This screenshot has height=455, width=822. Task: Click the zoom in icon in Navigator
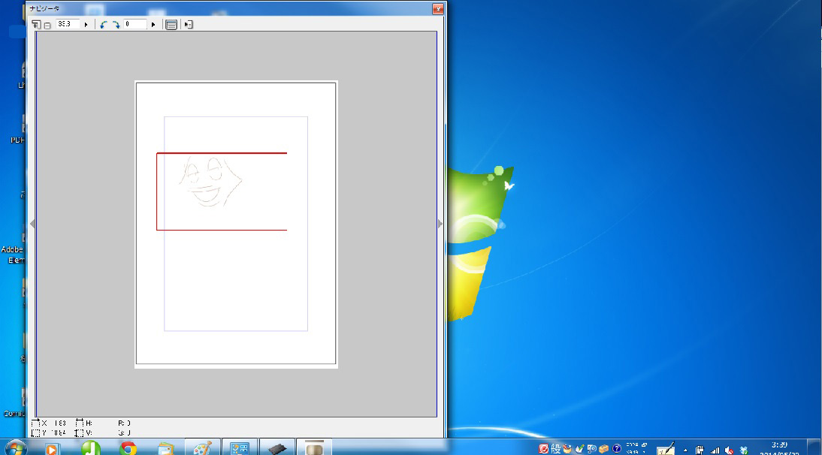pyautogui.click(x=35, y=25)
